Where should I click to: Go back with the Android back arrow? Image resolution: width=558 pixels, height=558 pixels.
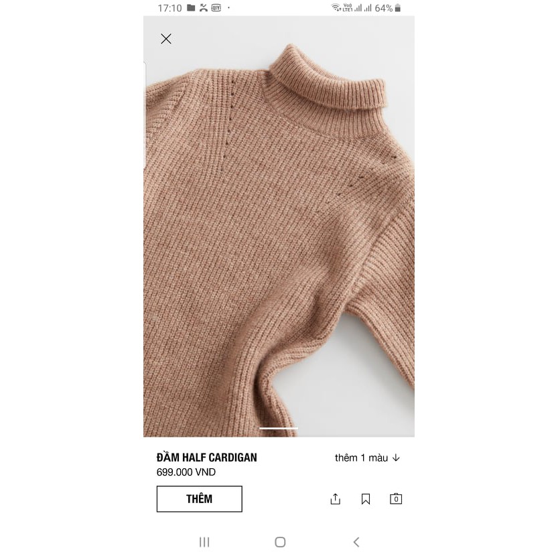(x=356, y=542)
